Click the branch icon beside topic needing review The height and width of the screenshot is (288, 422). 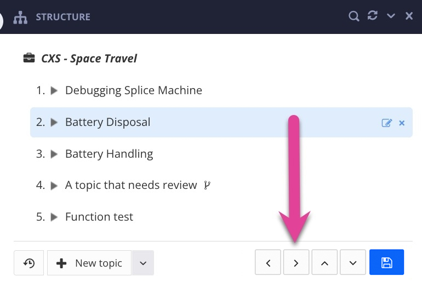coord(207,185)
